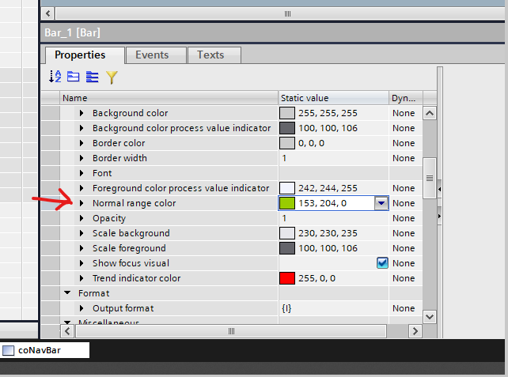Click the small left collapse arrow at panel edge
This screenshot has width=508, height=377.
[440, 188]
